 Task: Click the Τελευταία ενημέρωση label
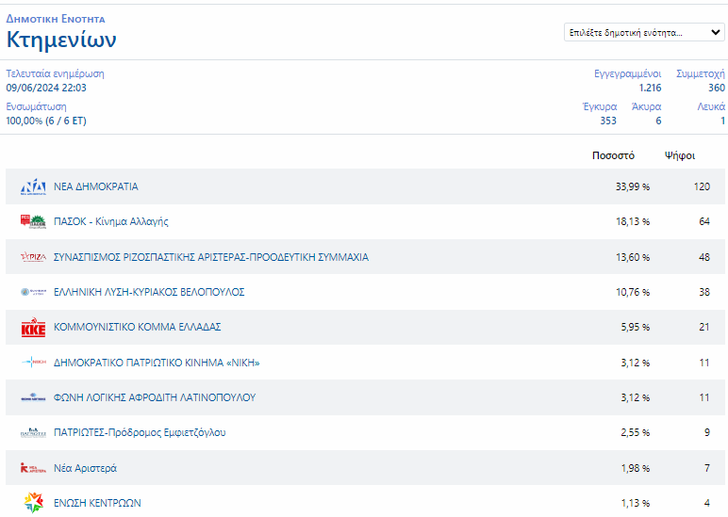coord(55,73)
